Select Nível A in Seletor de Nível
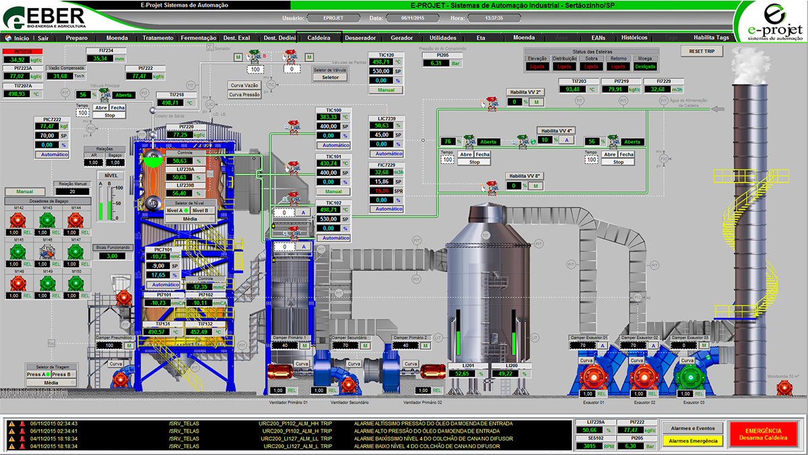 176,210
